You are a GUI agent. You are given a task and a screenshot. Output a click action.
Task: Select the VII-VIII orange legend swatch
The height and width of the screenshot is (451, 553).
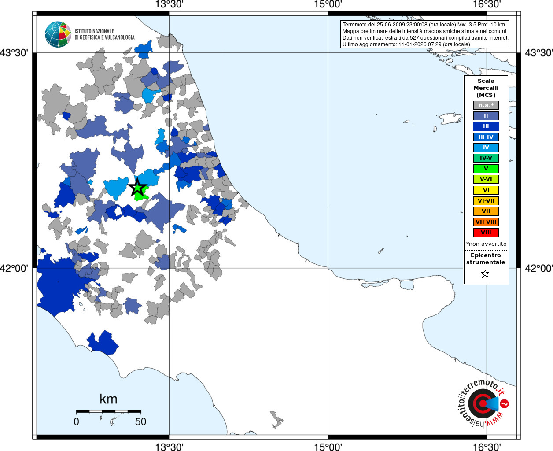pos(486,222)
